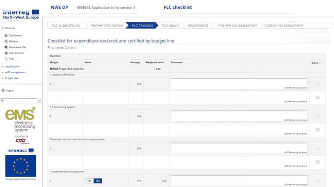Expand the eMS management section

14,72
